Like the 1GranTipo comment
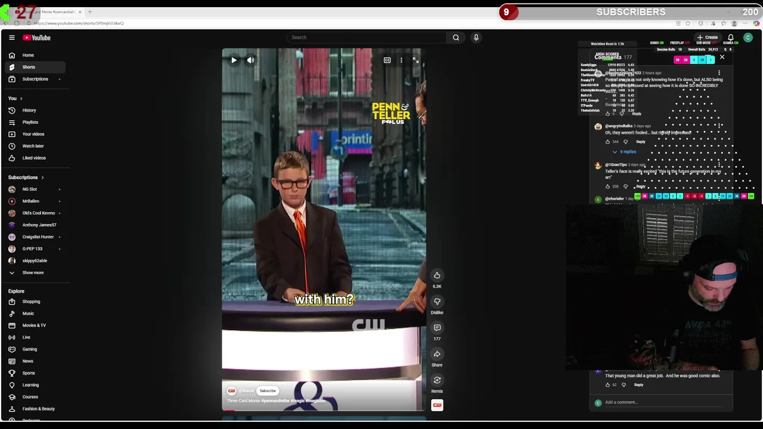Screen dimensions: 763x429 607,186
